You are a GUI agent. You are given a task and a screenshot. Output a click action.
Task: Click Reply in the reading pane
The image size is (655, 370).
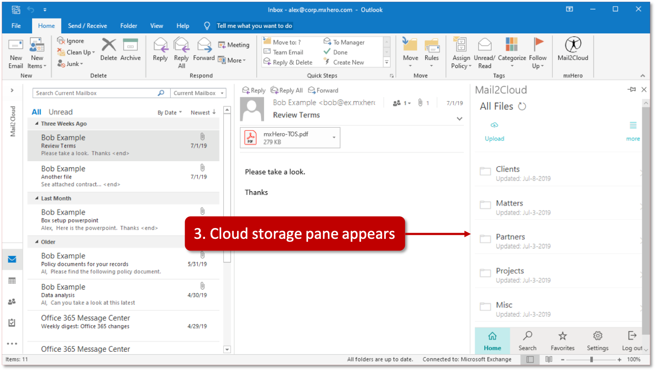coord(254,90)
